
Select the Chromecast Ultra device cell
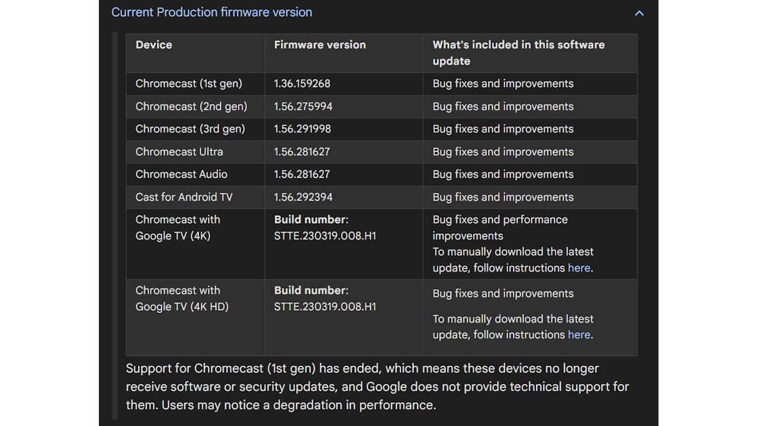point(179,151)
